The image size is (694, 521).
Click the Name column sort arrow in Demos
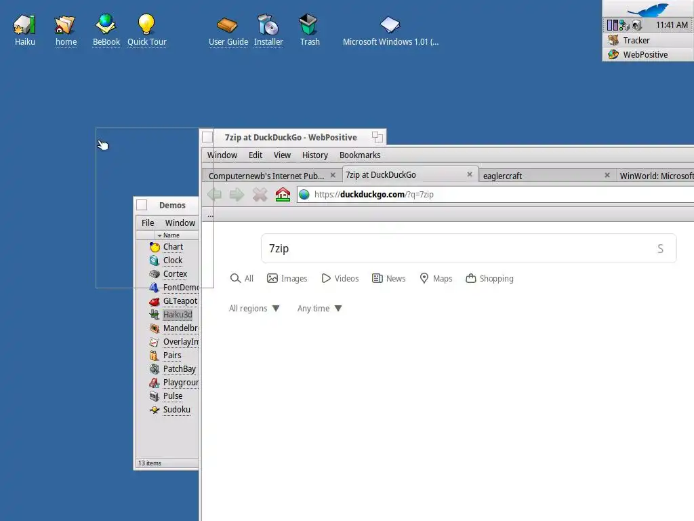(x=159, y=235)
